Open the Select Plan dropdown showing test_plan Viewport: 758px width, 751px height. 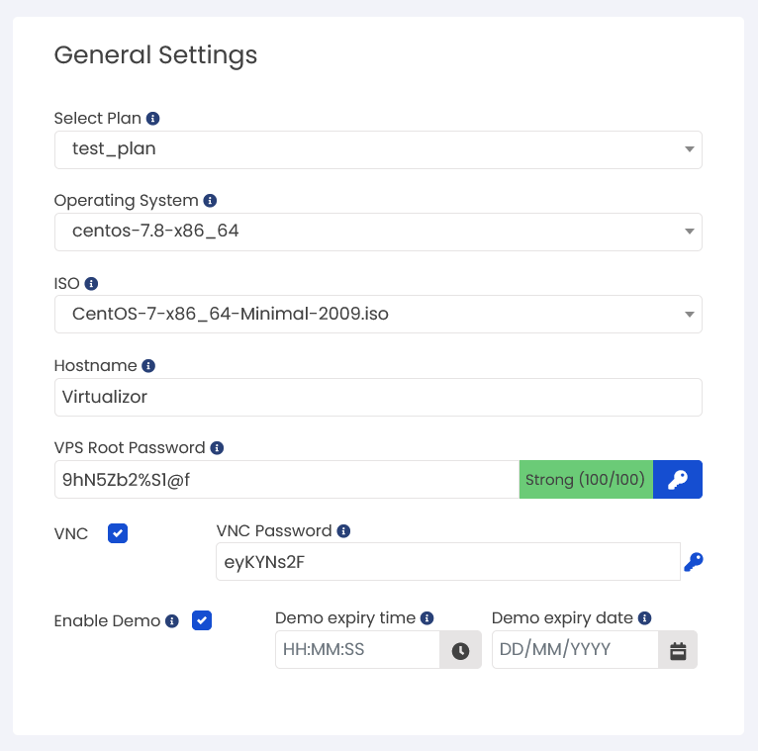coord(378,149)
